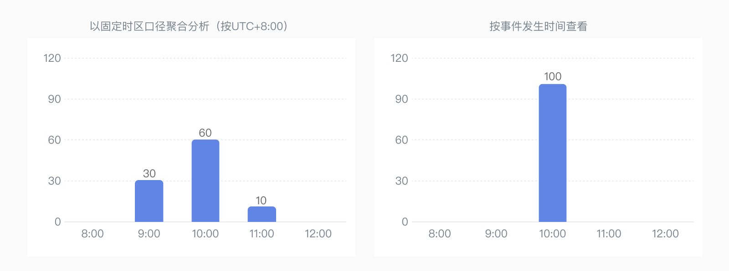The width and height of the screenshot is (729, 271).
Task: Click the data label 60 above the bar
Action: pos(205,133)
